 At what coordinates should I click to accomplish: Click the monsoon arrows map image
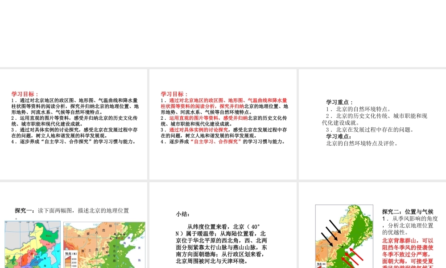344,236
